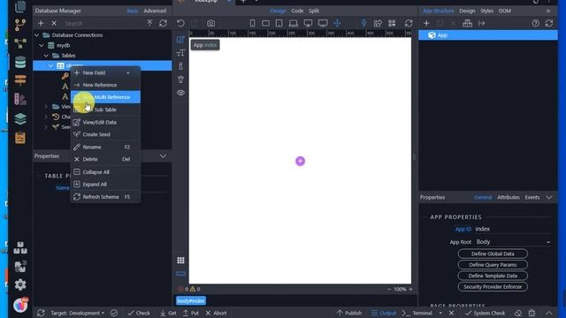Switch to Code view tab
The image size is (566, 318).
(x=297, y=11)
